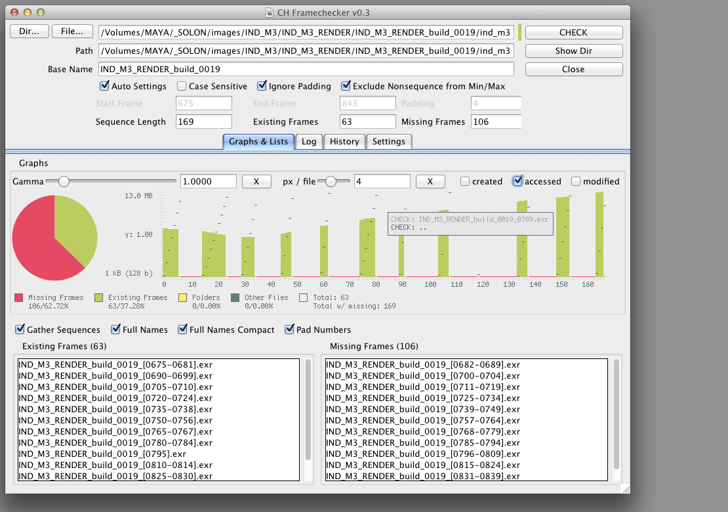The image size is (728, 512).
Task: Click the Other Files legend swatch
Action: tap(235, 298)
